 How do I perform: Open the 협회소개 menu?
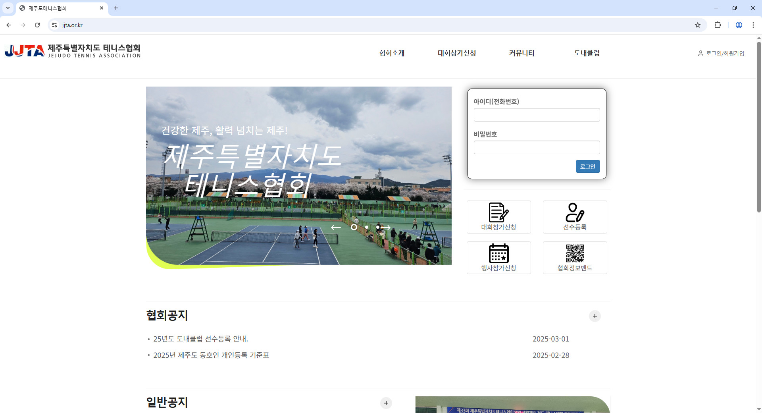392,53
